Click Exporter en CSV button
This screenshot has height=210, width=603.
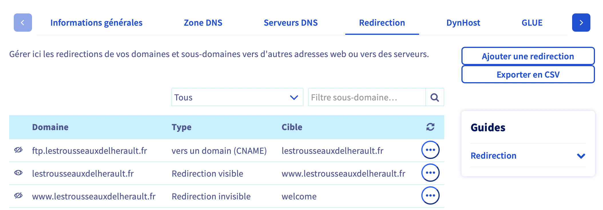tap(528, 74)
